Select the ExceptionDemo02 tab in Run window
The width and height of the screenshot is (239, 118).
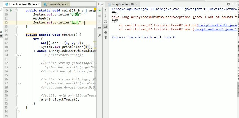click(123, 4)
